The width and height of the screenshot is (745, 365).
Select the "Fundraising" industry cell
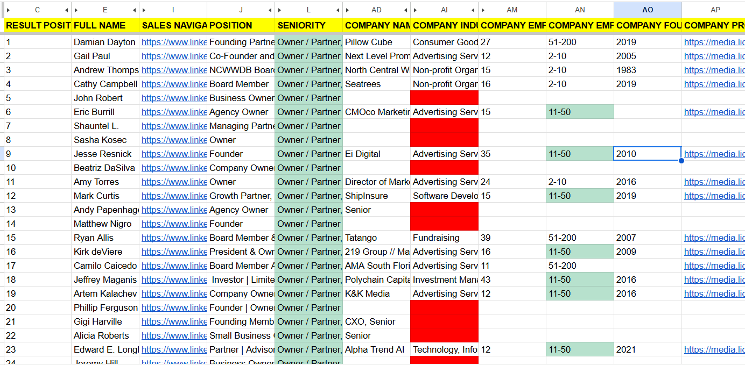[444, 238]
